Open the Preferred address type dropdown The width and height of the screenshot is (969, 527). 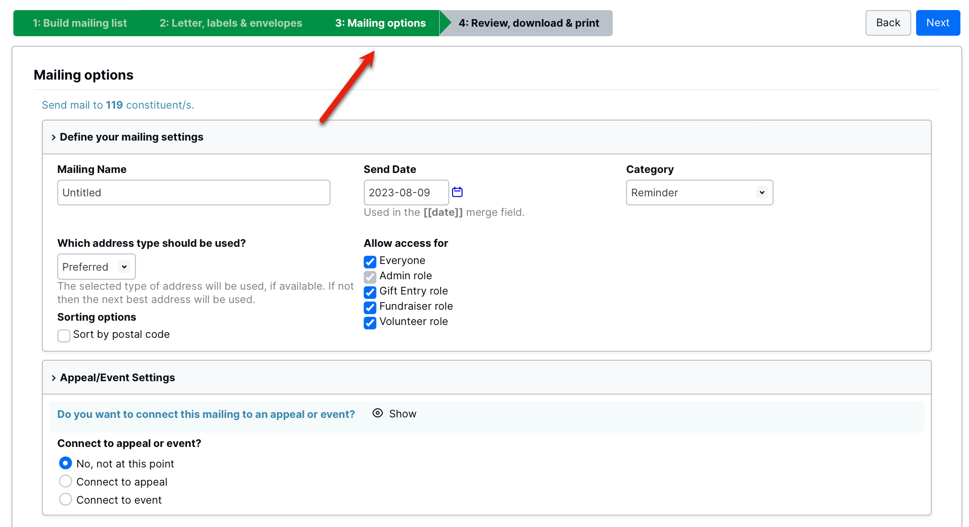click(96, 267)
